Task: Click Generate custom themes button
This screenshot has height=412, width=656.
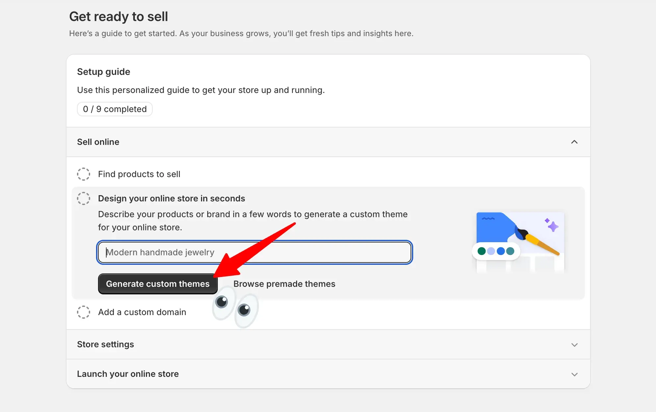Action: (x=158, y=284)
